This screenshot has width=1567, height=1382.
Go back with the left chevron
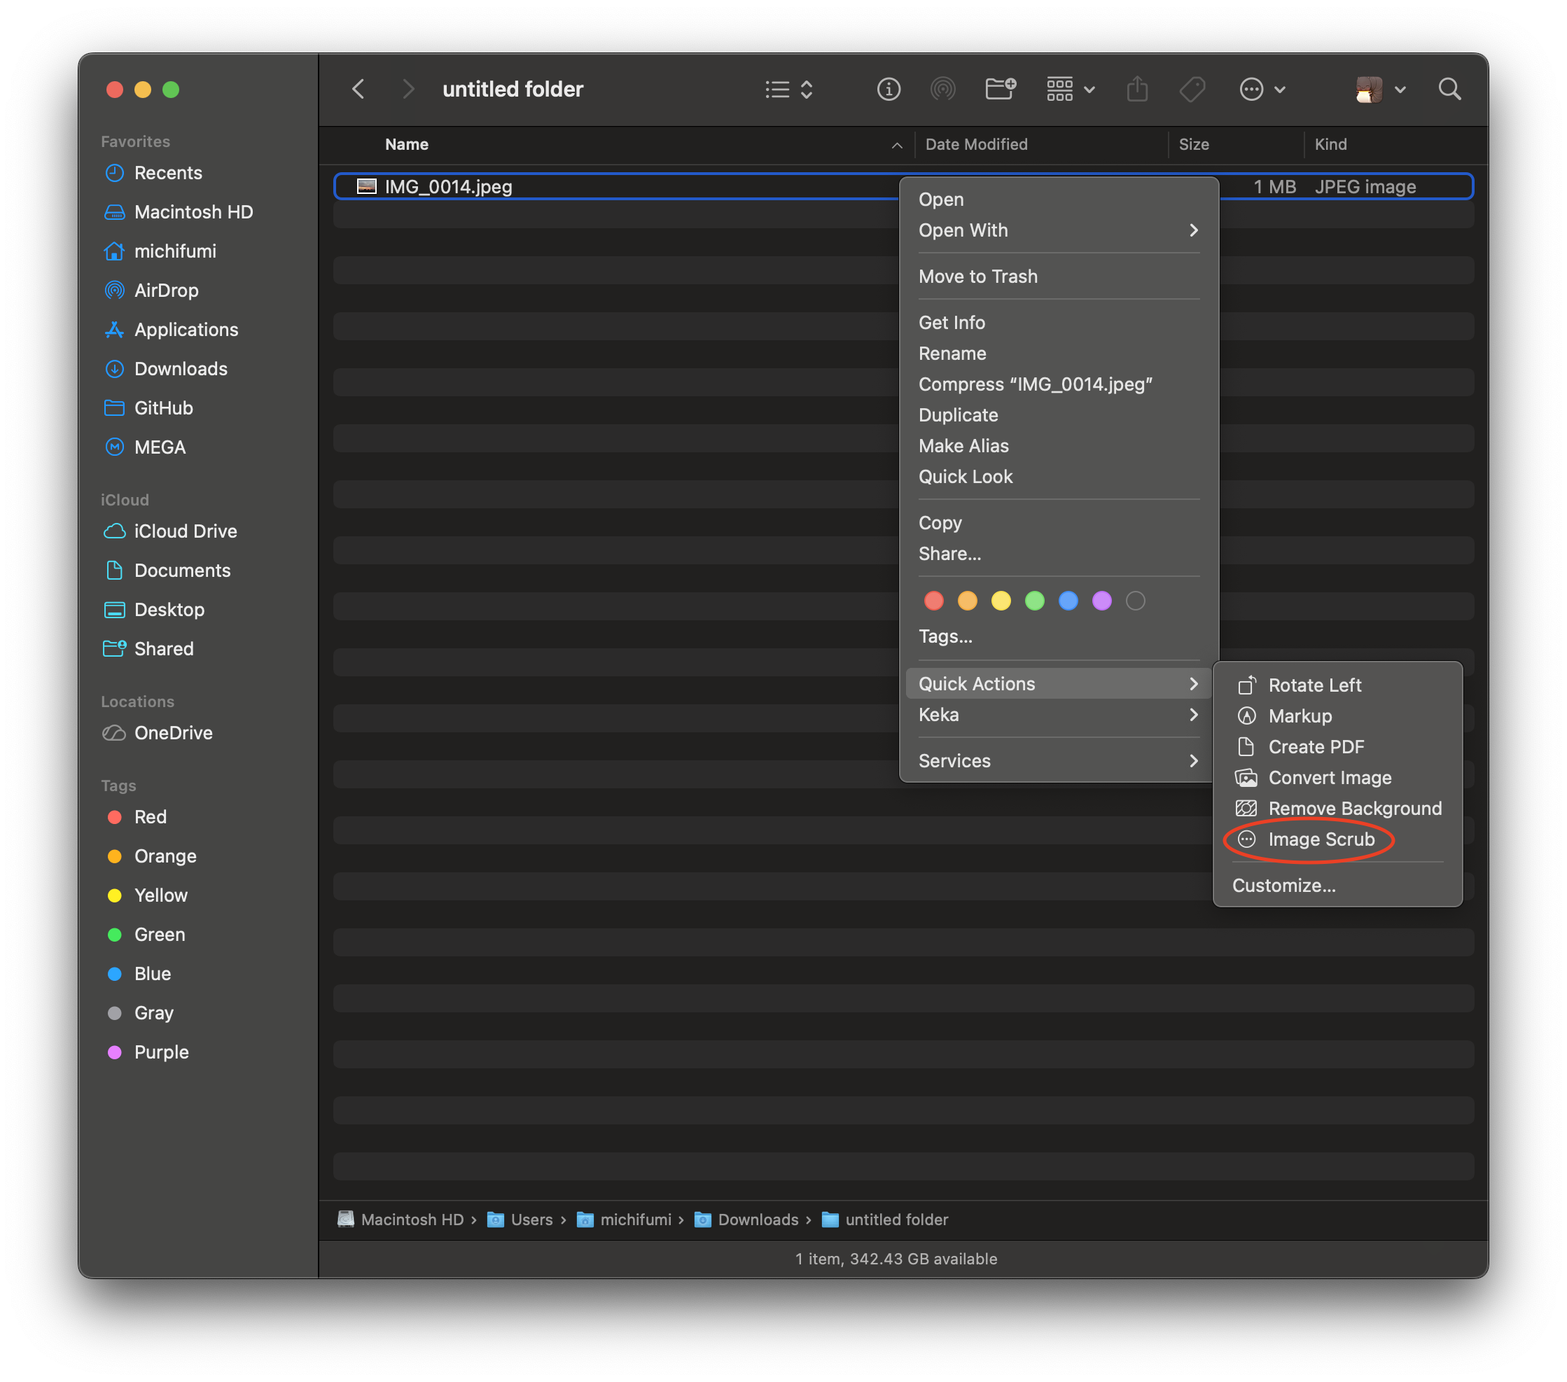coord(358,90)
